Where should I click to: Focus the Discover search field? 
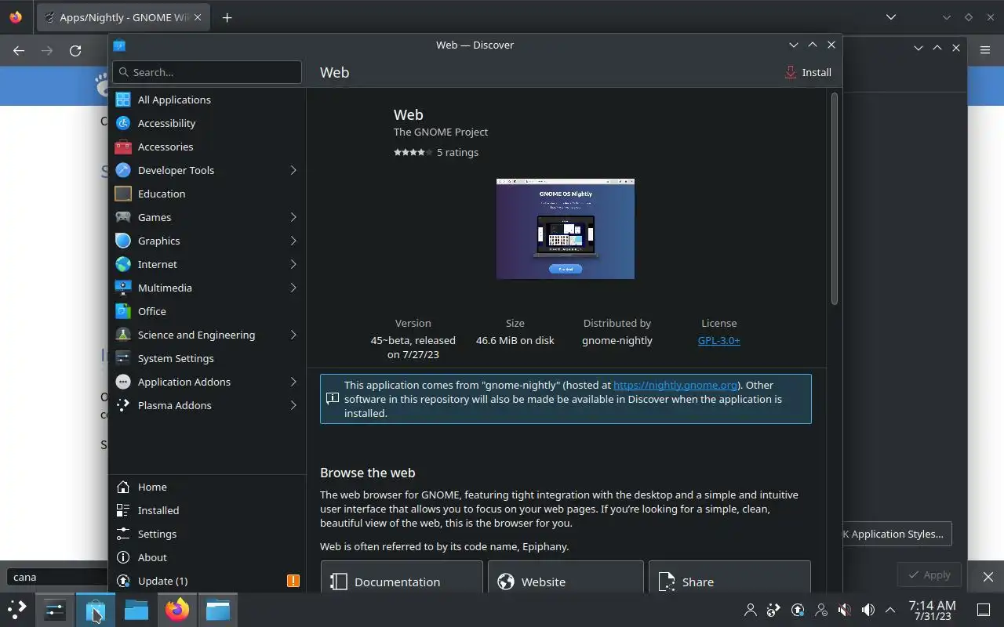pyautogui.click(x=207, y=72)
